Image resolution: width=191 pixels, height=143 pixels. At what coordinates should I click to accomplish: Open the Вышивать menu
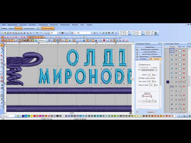click(32, 25)
